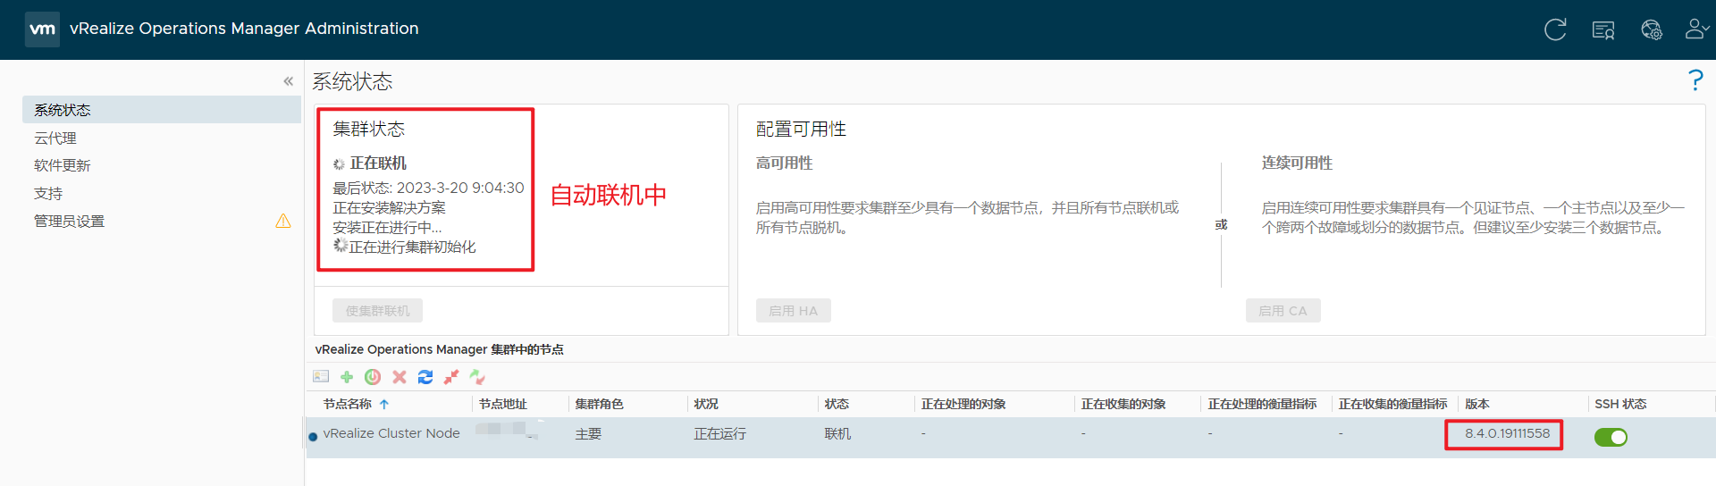Open 软件更新 in the sidebar
This screenshot has width=1716, height=486.
click(x=62, y=165)
